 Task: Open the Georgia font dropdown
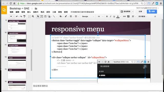coord(88,16)
